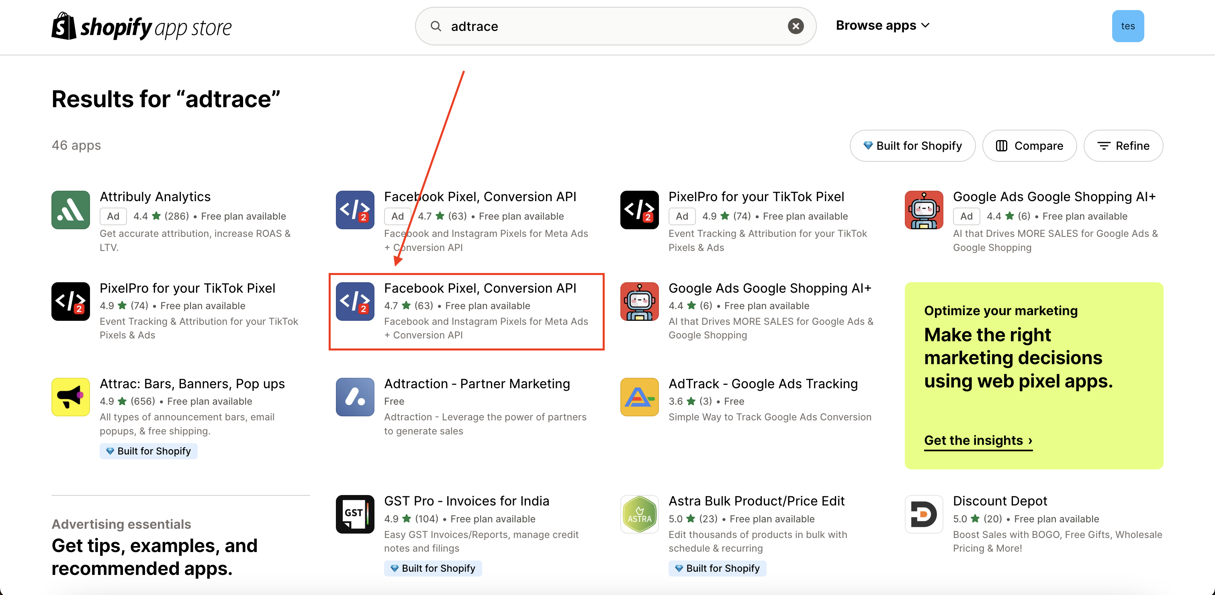Click the 4.9 (104) rating under GST Pro
The width and height of the screenshot is (1215, 595).
click(411, 519)
